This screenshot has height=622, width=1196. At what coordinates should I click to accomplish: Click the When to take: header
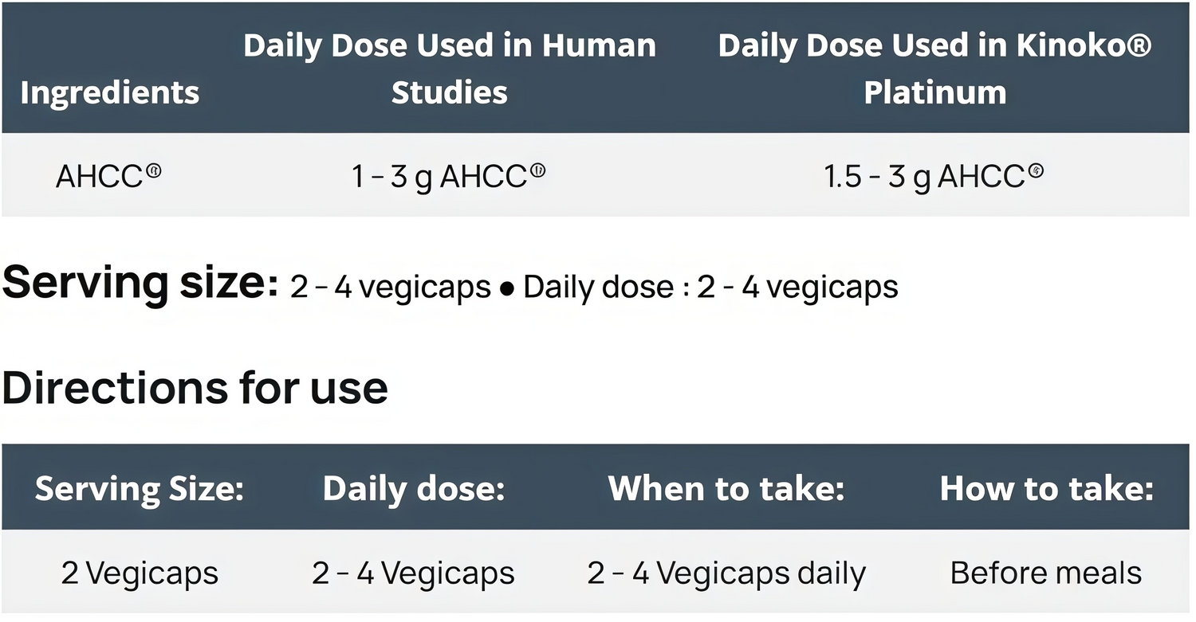(726, 488)
